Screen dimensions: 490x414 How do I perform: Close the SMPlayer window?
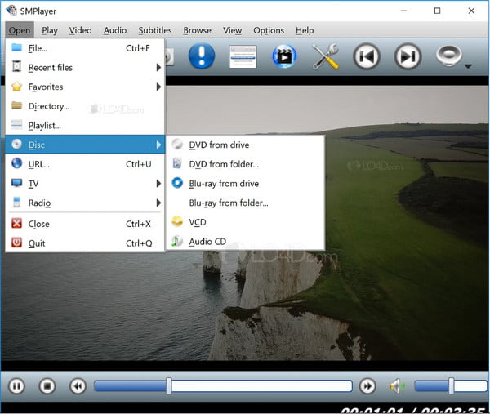click(471, 11)
